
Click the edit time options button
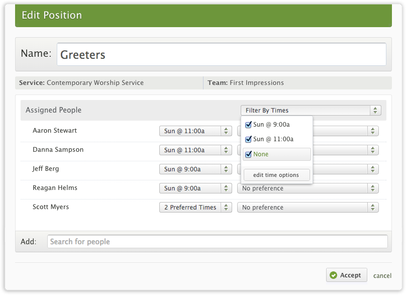coord(276,175)
